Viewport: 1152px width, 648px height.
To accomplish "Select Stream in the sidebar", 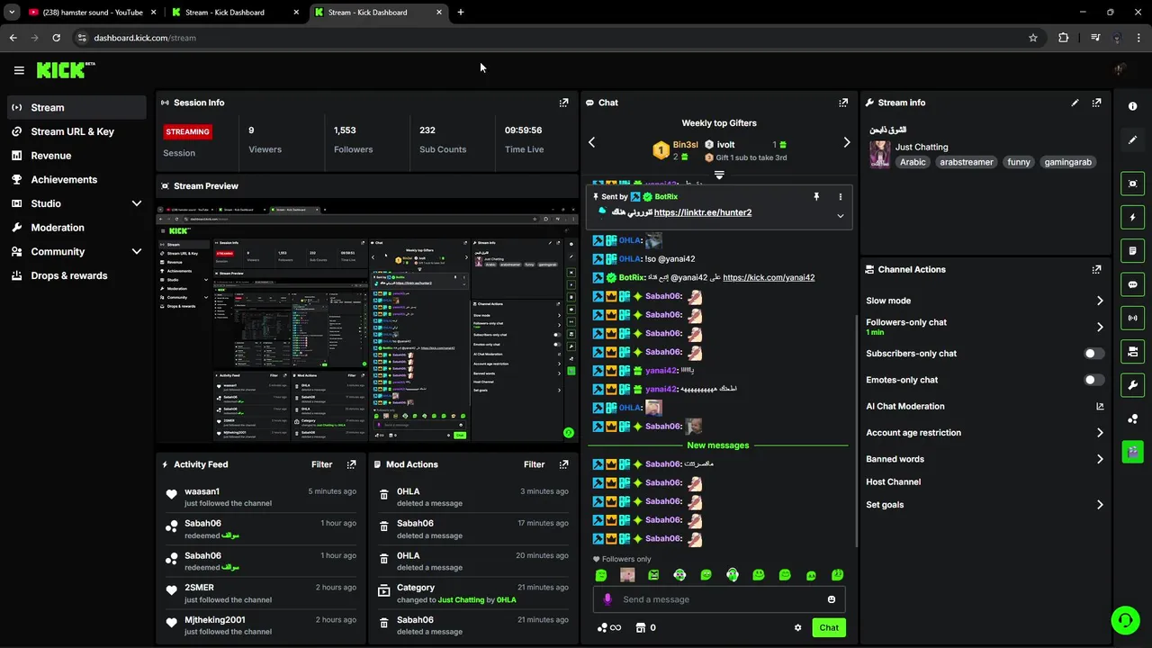I will tap(76, 107).
